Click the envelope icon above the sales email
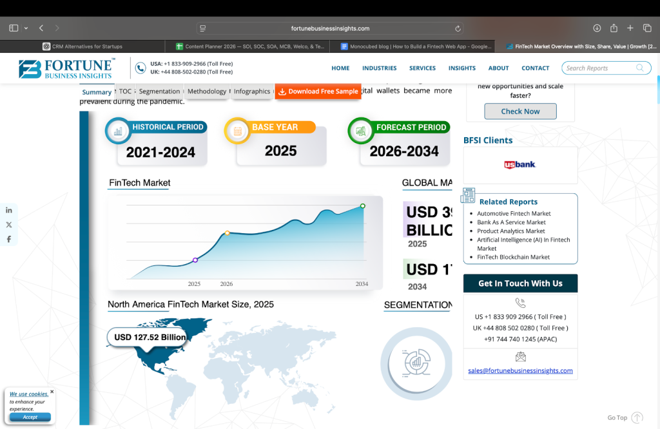 520,356
